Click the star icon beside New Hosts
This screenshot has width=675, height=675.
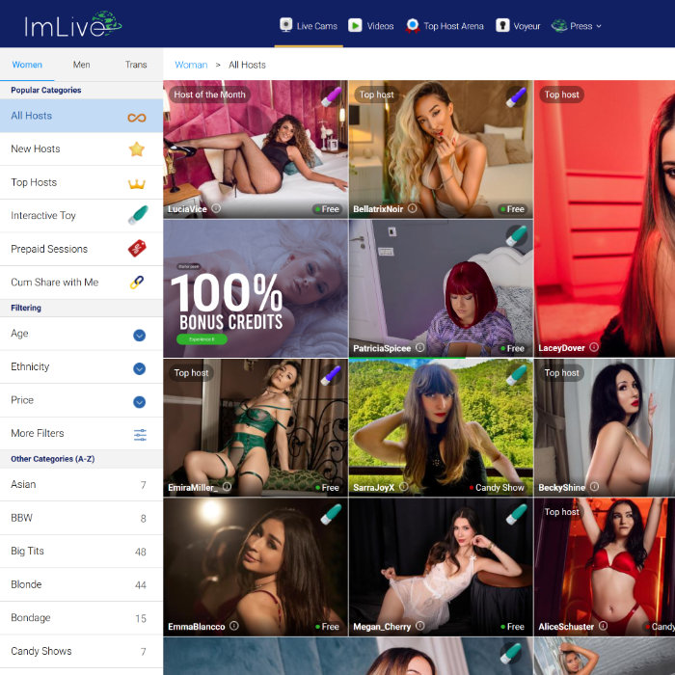(x=137, y=149)
